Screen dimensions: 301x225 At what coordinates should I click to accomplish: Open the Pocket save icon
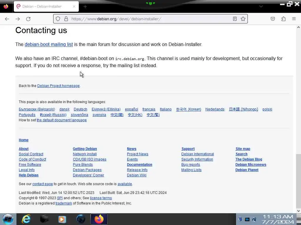click(x=272, y=19)
